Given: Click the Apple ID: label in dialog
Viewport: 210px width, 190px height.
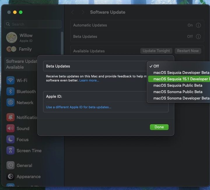Looking at the screenshot, I should (54, 96).
